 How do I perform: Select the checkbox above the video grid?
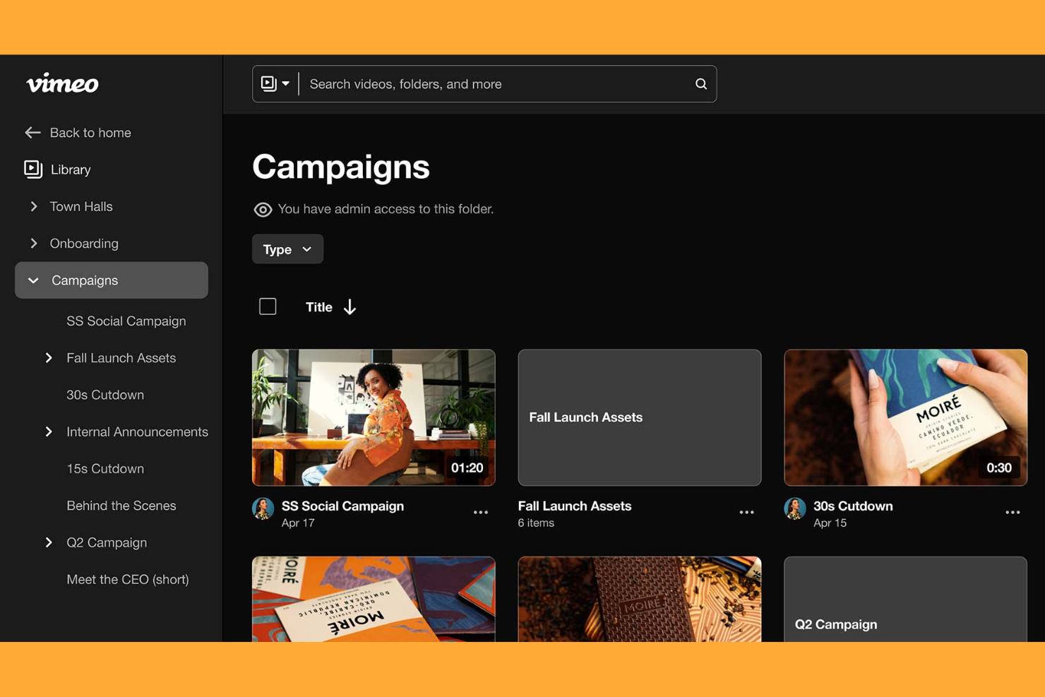(x=268, y=306)
